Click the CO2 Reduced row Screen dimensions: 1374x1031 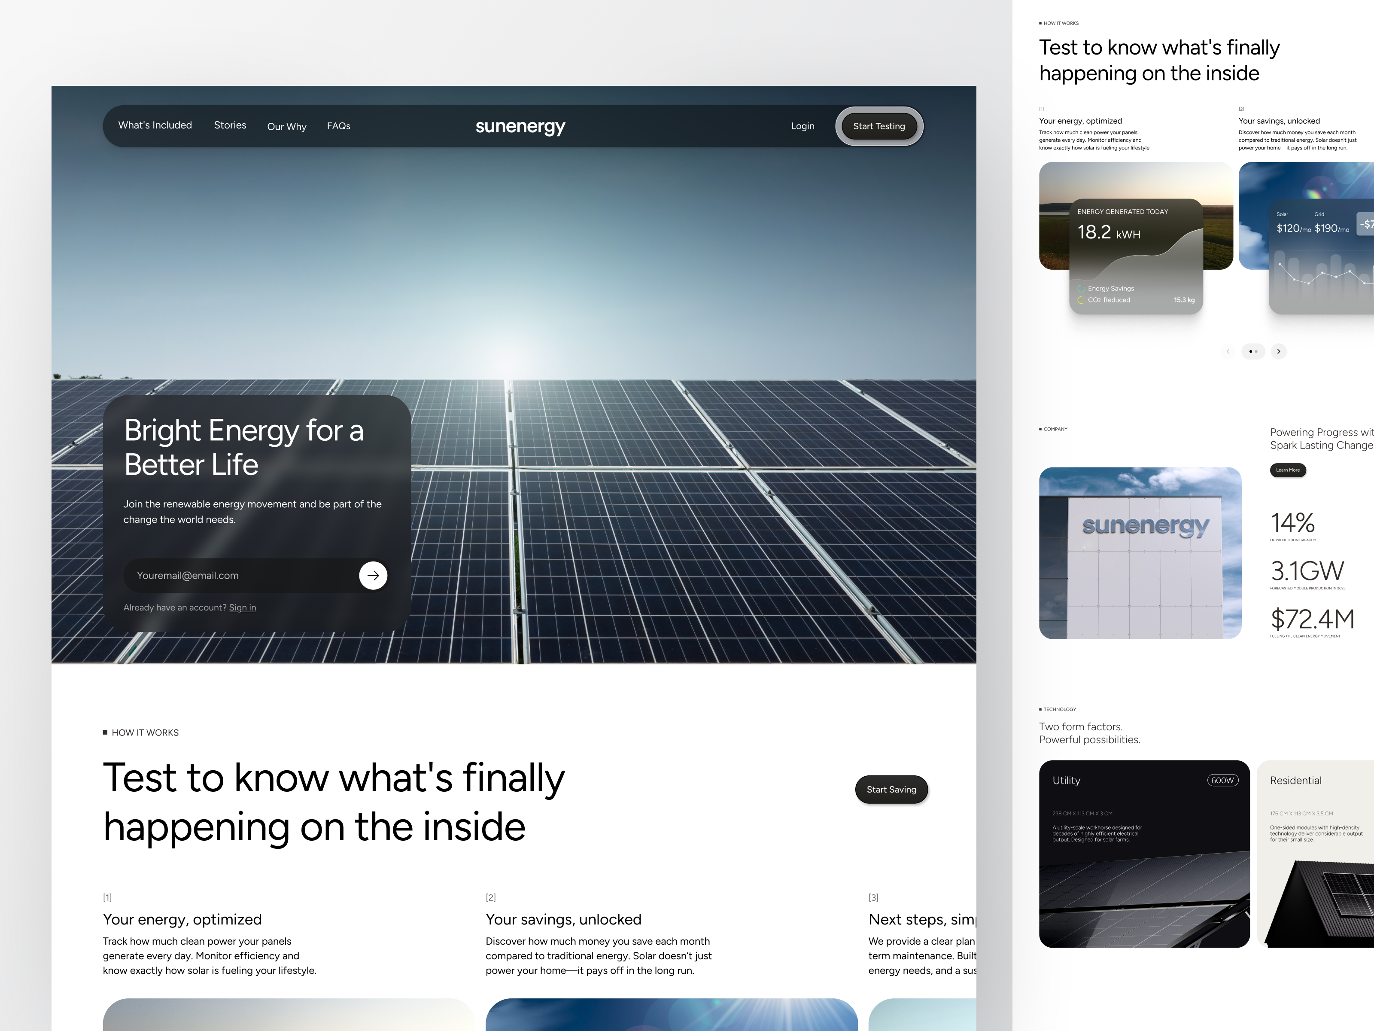click(x=1136, y=300)
